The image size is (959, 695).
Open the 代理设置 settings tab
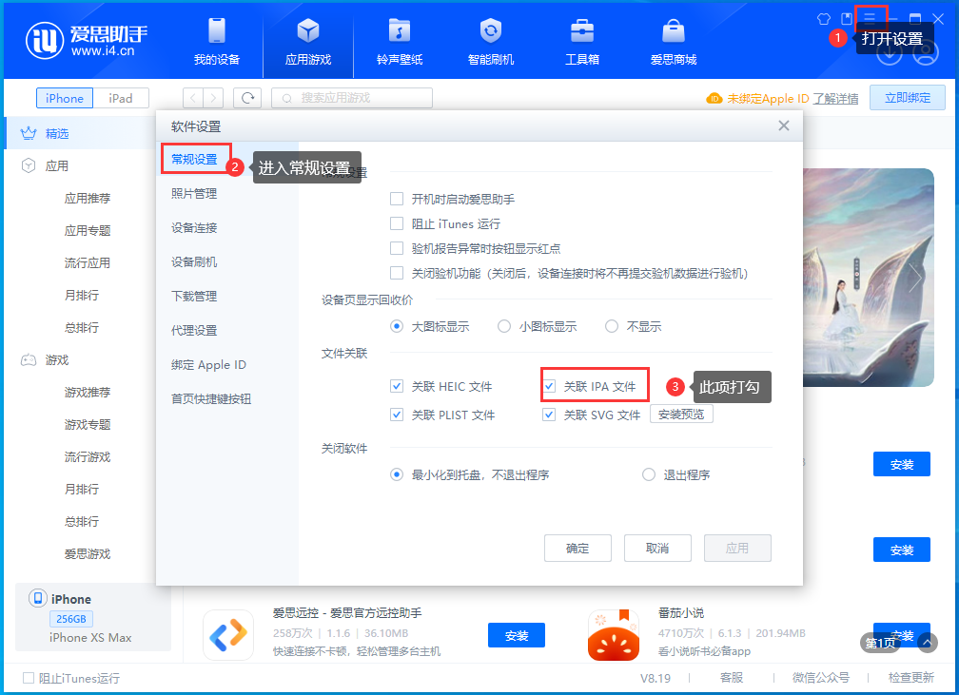click(196, 329)
